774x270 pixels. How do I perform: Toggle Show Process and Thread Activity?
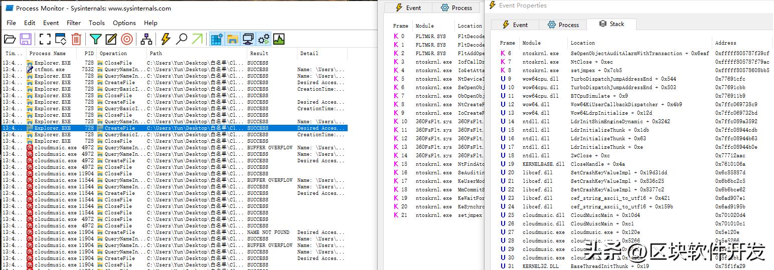[x=263, y=39]
